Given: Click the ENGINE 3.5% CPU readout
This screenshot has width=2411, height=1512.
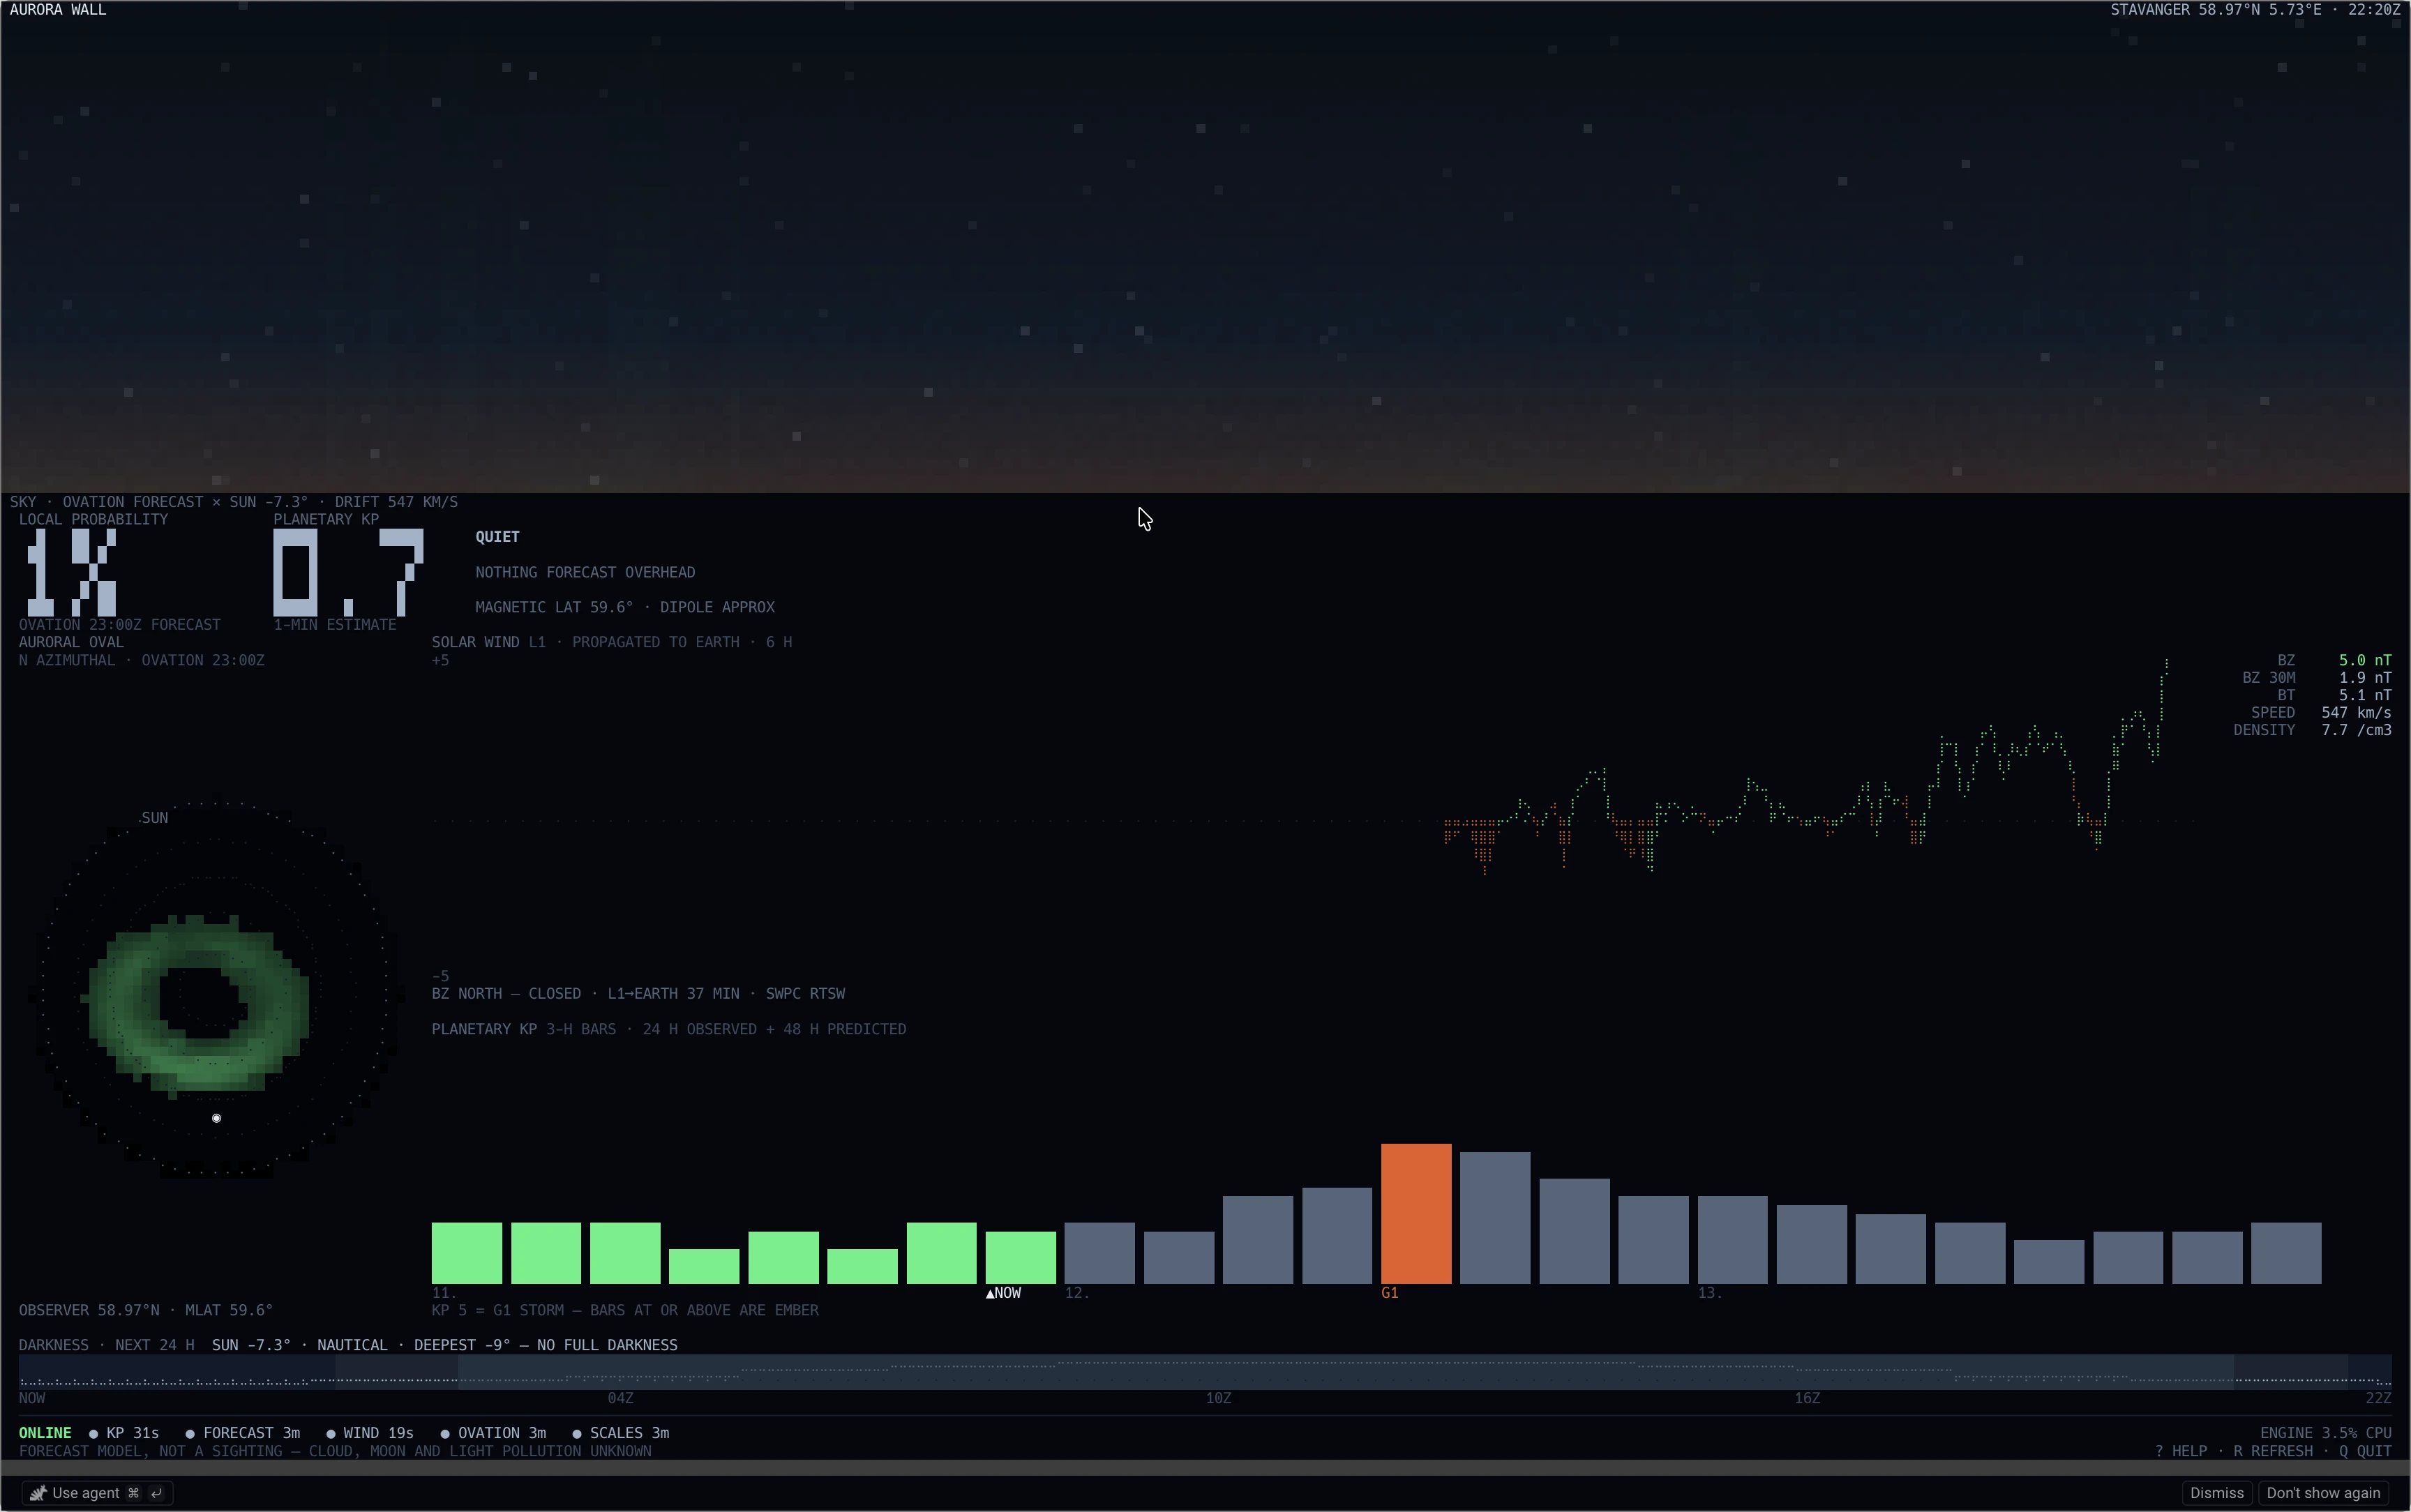Looking at the screenshot, I should (2326, 1433).
